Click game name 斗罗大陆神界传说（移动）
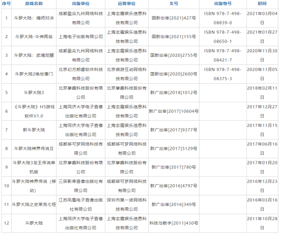The width and height of the screenshot is (282, 236). [34, 186]
